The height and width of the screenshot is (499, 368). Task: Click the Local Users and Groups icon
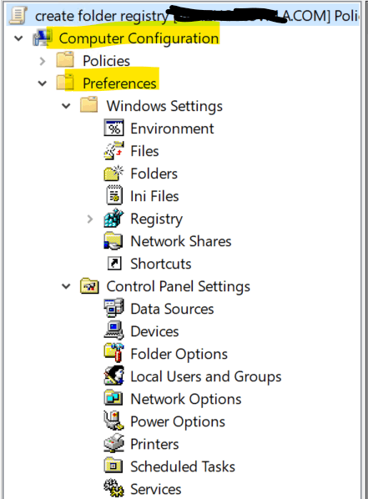click(x=113, y=376)
